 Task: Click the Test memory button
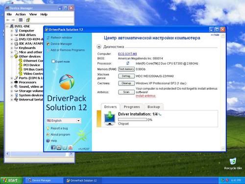coord(126,69)
